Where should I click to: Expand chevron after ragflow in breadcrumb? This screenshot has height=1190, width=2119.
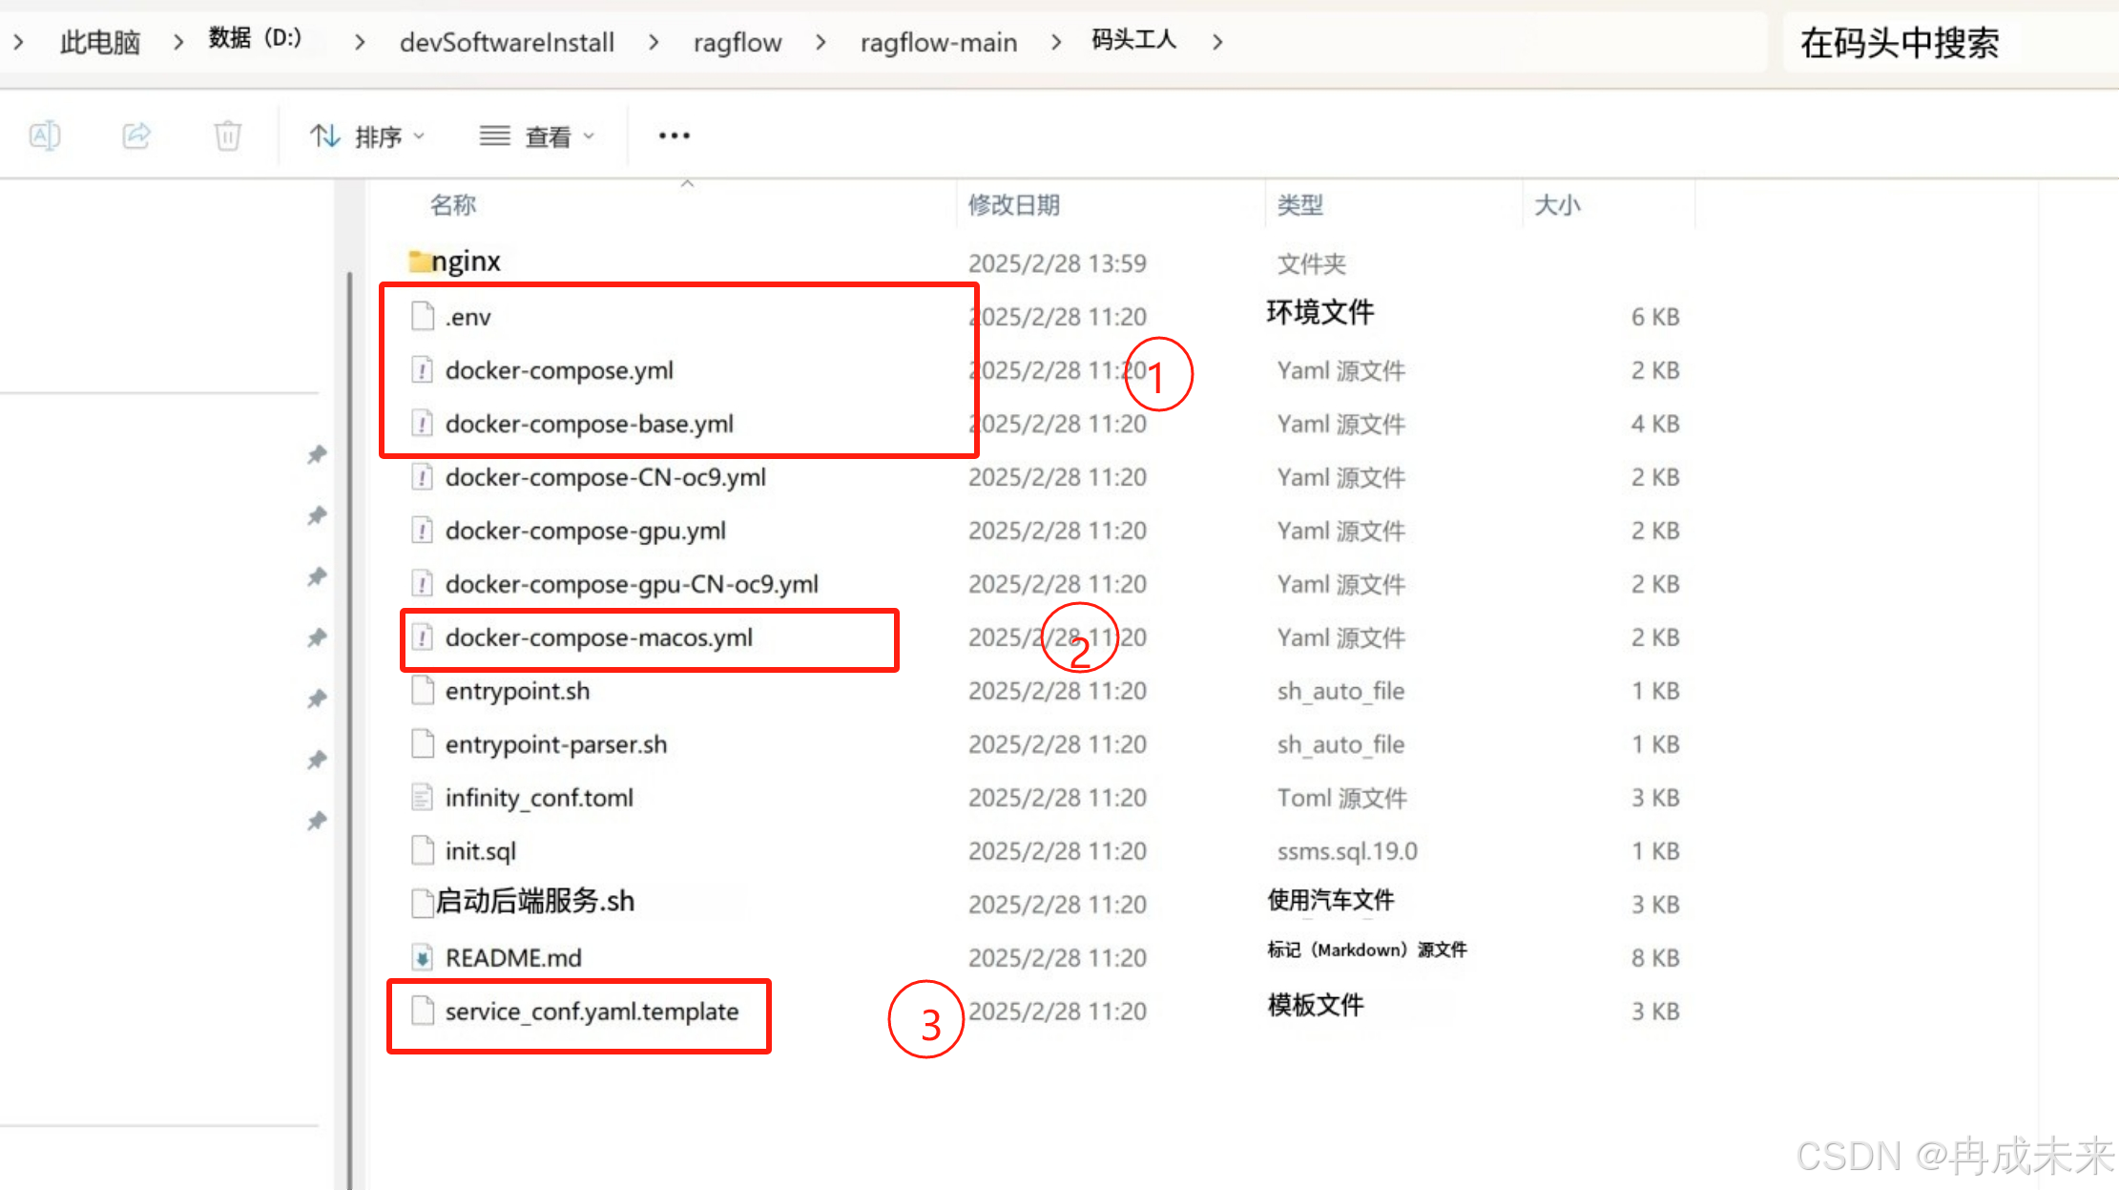tap(821, 42)
